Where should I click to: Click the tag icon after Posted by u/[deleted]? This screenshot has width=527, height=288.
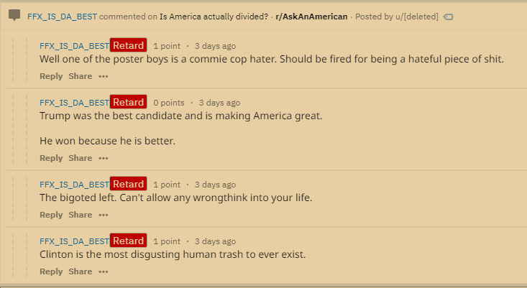point(448,17)
